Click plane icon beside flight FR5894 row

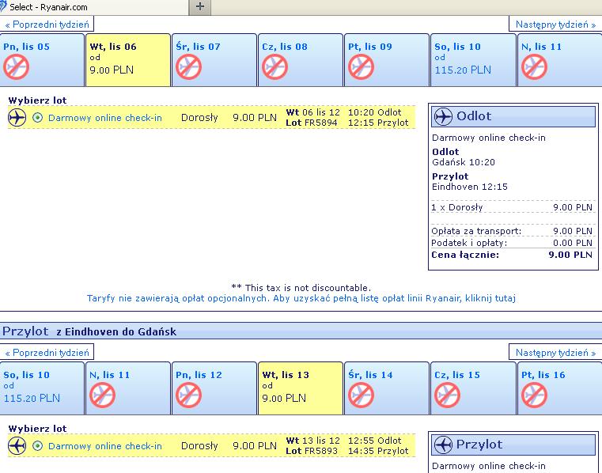click(x=17, y=118)
